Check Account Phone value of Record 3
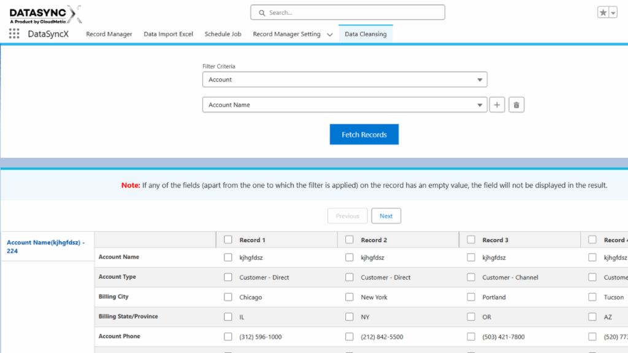 click(x=470, y=336)
